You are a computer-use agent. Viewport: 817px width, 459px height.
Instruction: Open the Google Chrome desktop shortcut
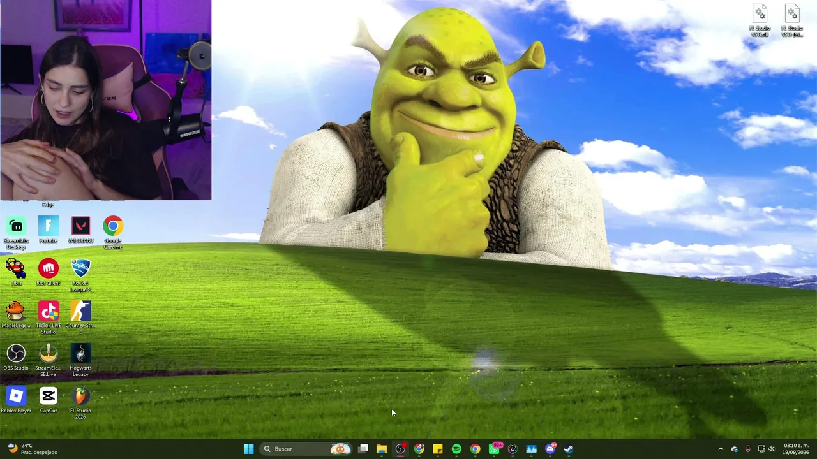click(113, 233)
